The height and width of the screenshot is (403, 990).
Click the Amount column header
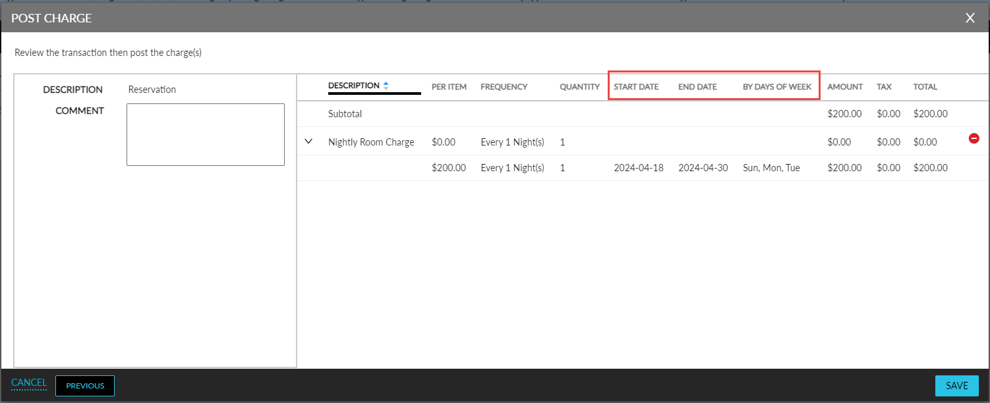coord(845,87)
